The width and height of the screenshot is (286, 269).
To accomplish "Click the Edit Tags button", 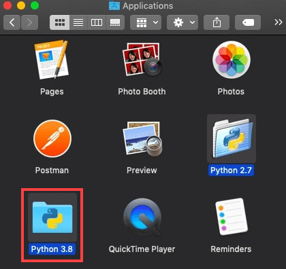I will pyautogui.click(x=248, y=22).
